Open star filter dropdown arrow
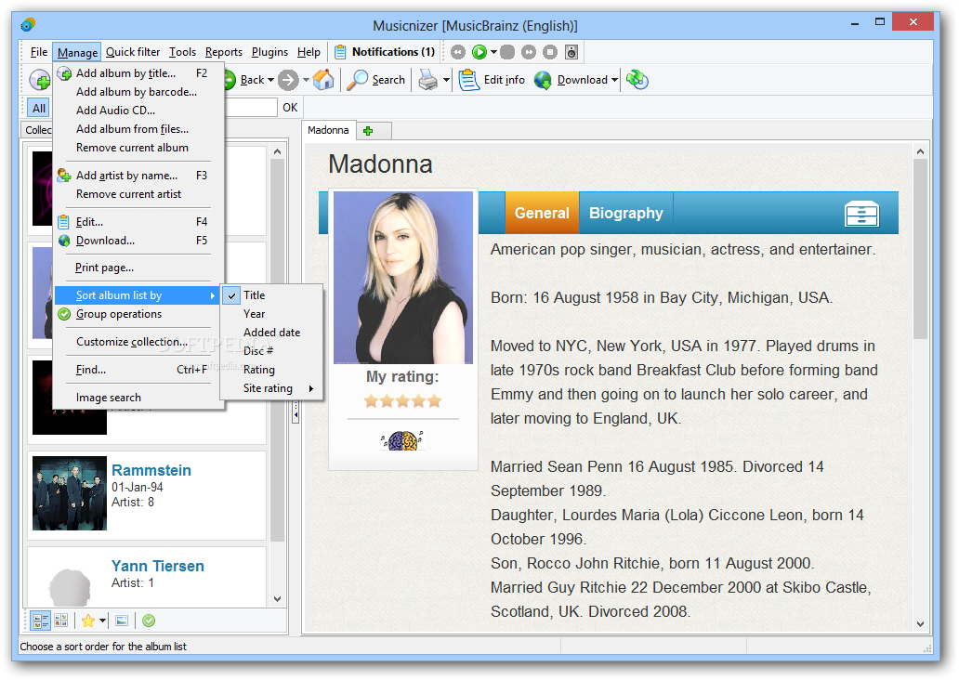 (x=103, y=621)
